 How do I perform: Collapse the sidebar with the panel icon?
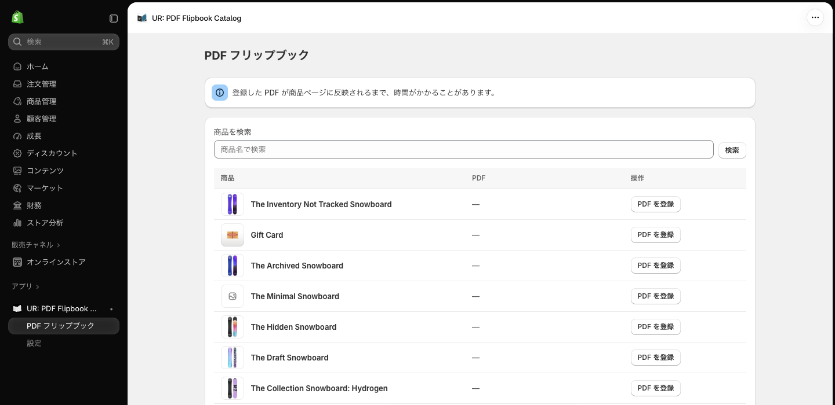pyautogui.click(x=114, y=19)
